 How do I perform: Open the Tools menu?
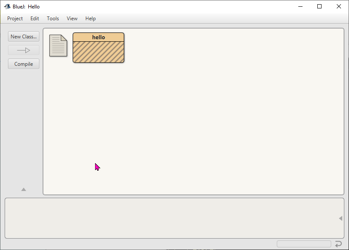pos(53,19)
